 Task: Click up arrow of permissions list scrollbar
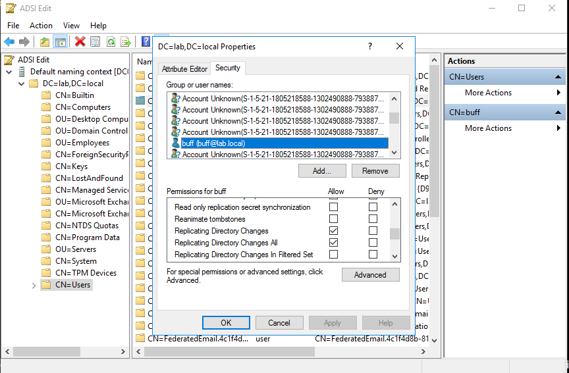tap(395, 204)
